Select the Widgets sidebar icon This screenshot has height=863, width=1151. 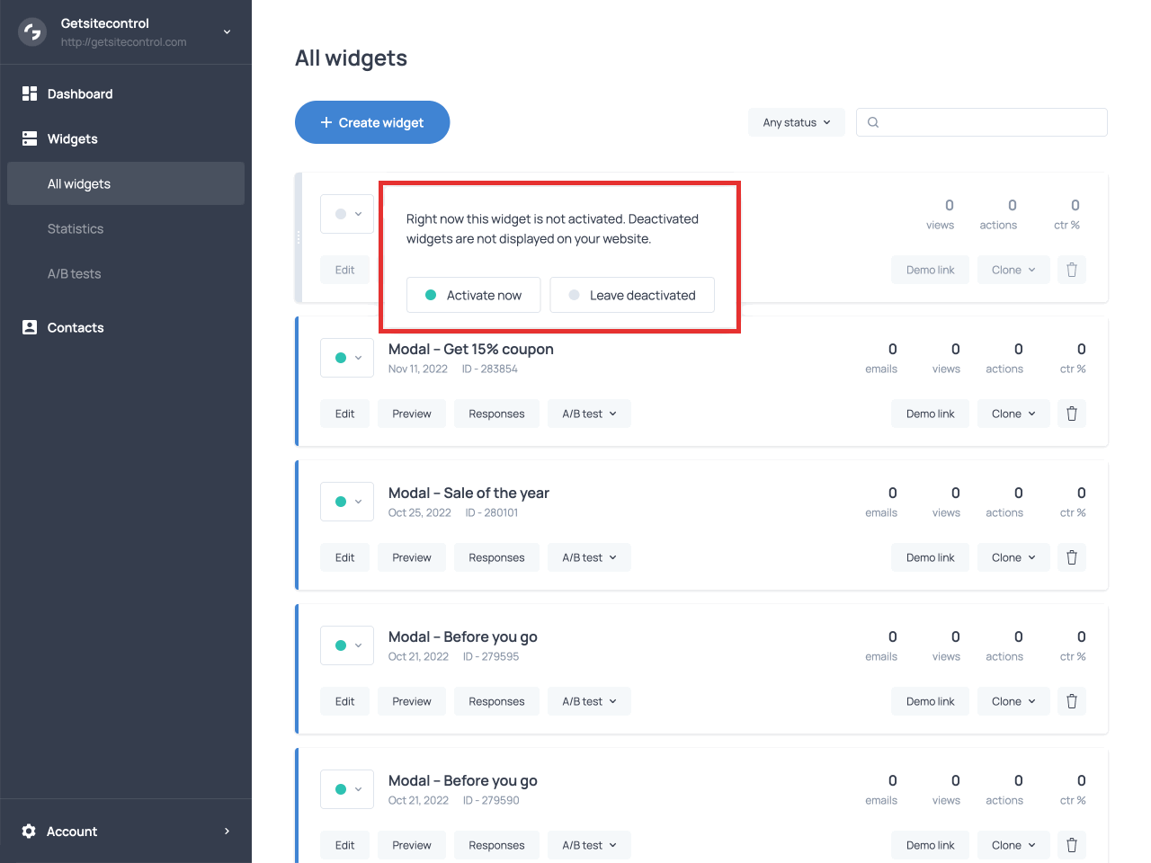coord(28,138)
